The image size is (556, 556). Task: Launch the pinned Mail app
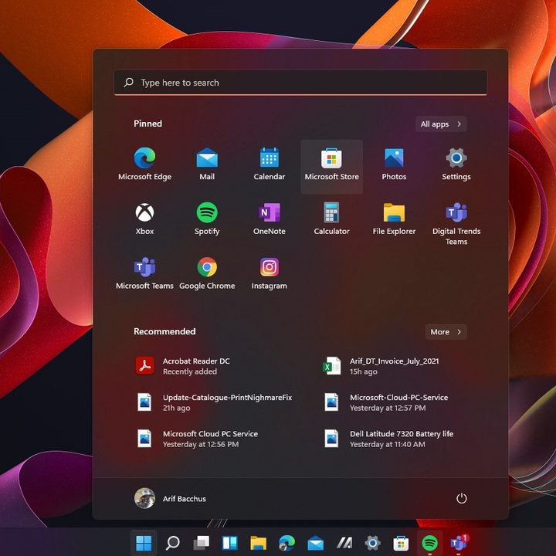tap(207, 165)
